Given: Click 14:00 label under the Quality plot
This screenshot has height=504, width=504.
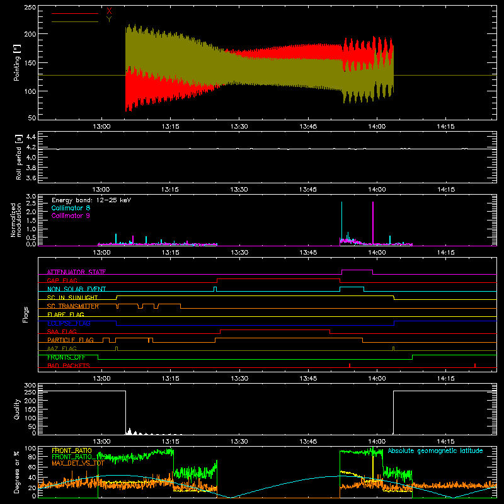Looking at the screenshot, I should click(377, 442).
